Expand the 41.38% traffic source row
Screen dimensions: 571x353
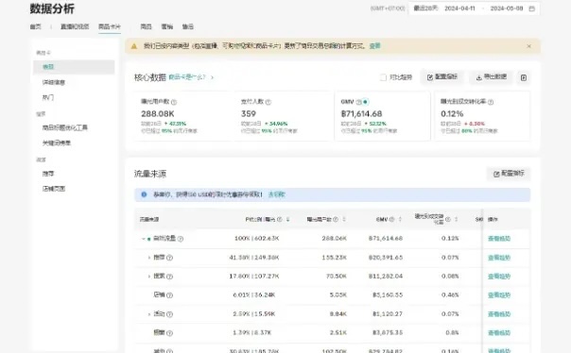coord(149,258)
